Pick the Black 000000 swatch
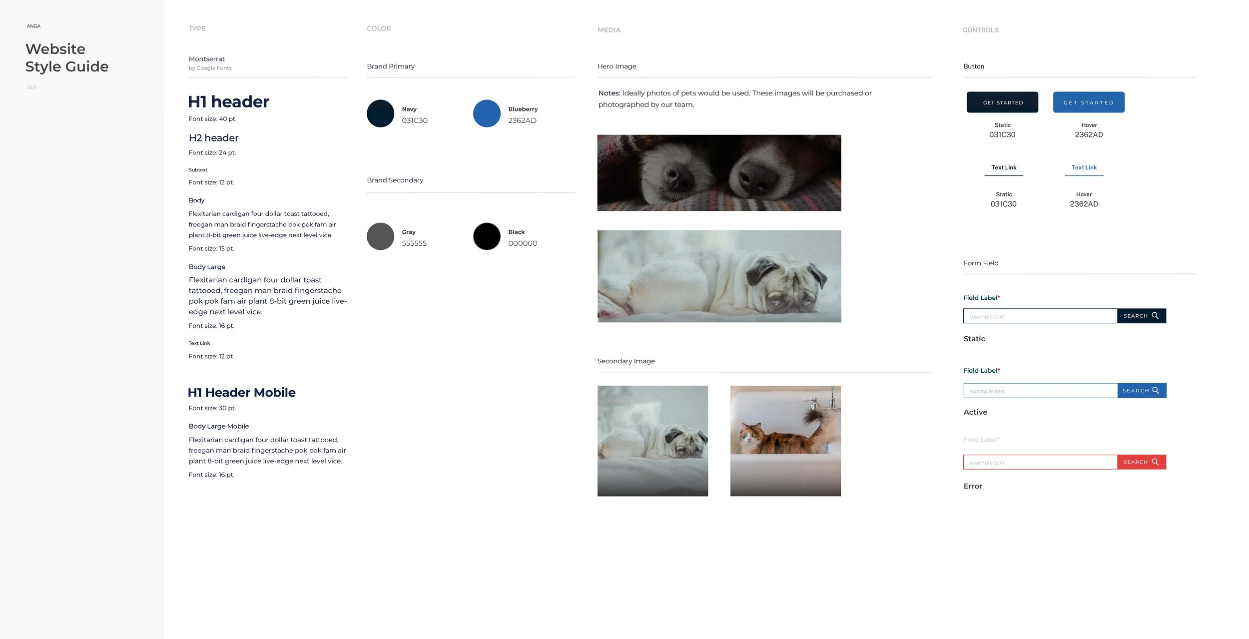The width and height of the screenshot is (1249, 639). coord(486,236)
